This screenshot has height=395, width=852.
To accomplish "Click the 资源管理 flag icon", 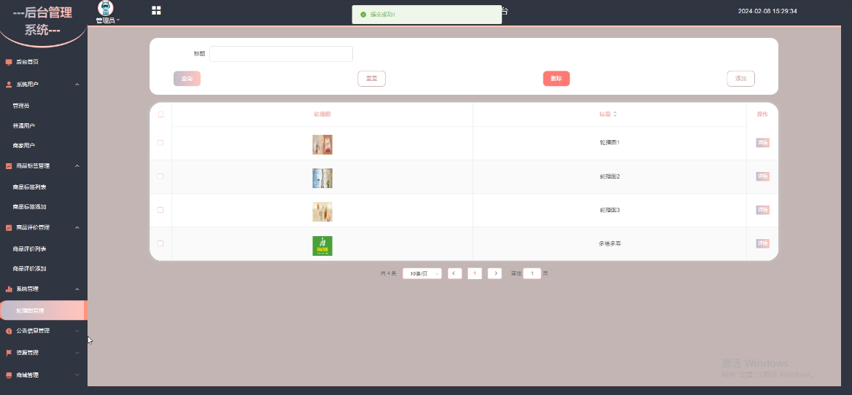I will coord(9,353).
